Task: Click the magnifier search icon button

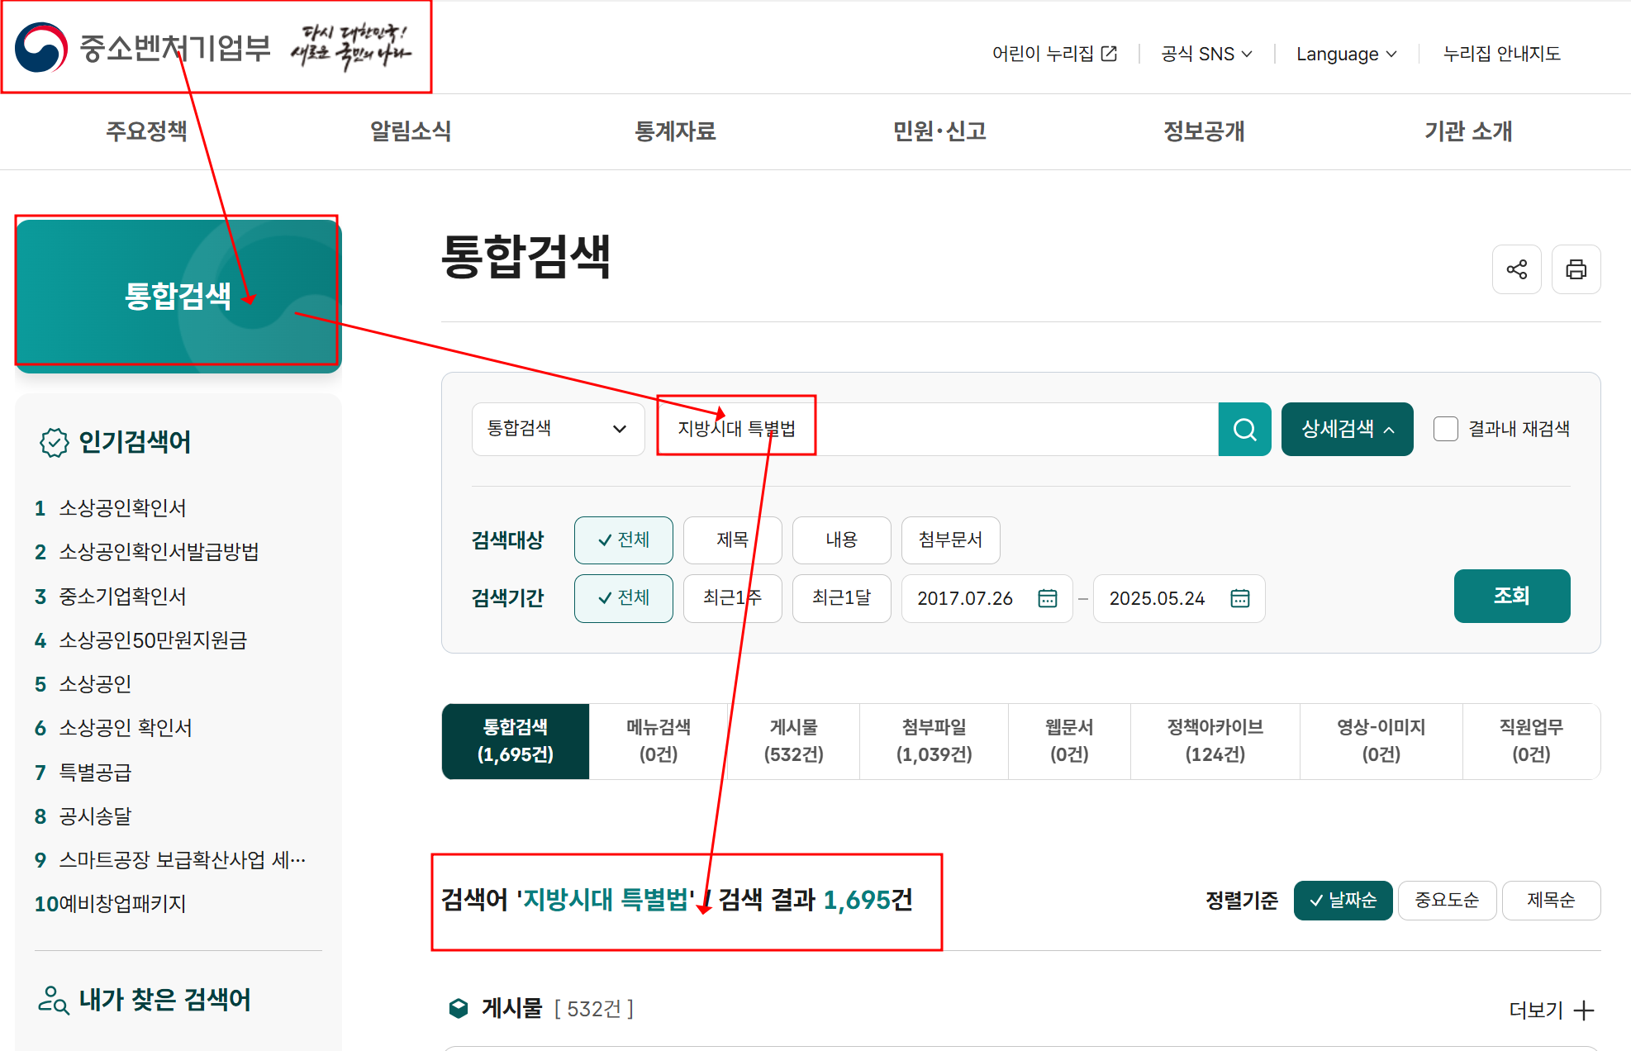Action: click(x=1244, y=429)
